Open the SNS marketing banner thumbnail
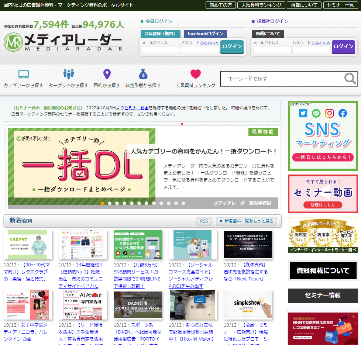The height and width of the screenshot is (345, 361). pyautogui.click(x=323, y=136)
